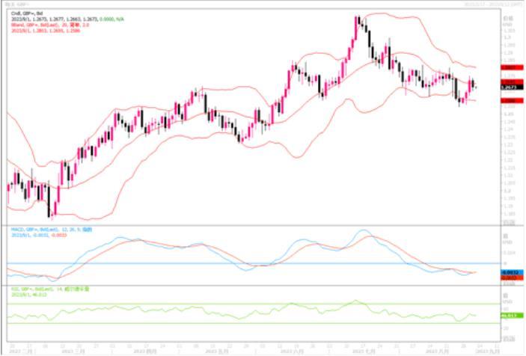Click the last candlestick on the chart

pos(474,87)
